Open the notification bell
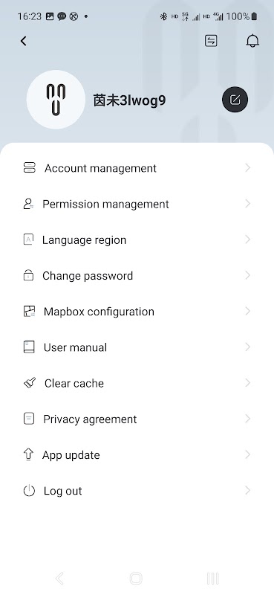Viewport: 274px width, 595px height. 252,41
